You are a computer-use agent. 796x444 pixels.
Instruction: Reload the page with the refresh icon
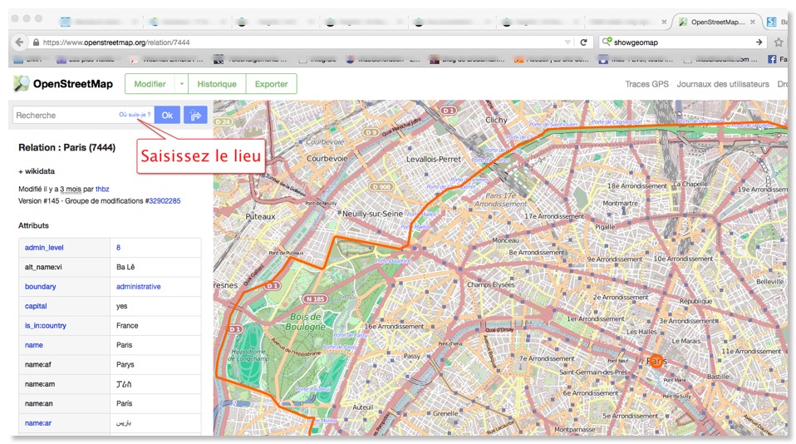(583, 42)
